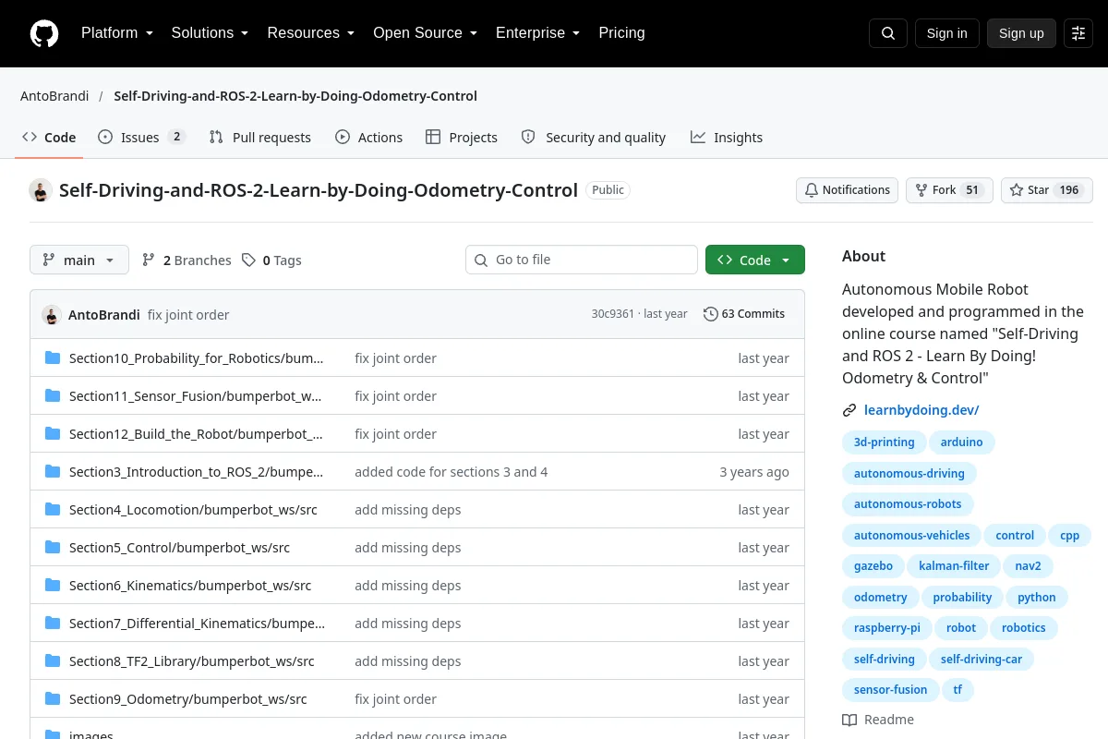Open the appearance settings icon beside Sign up
1108x739 pixels.
tap(1078, 33)
